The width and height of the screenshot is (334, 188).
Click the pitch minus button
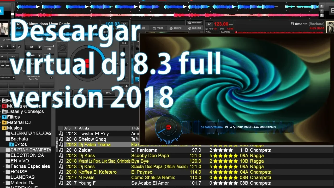121,86
